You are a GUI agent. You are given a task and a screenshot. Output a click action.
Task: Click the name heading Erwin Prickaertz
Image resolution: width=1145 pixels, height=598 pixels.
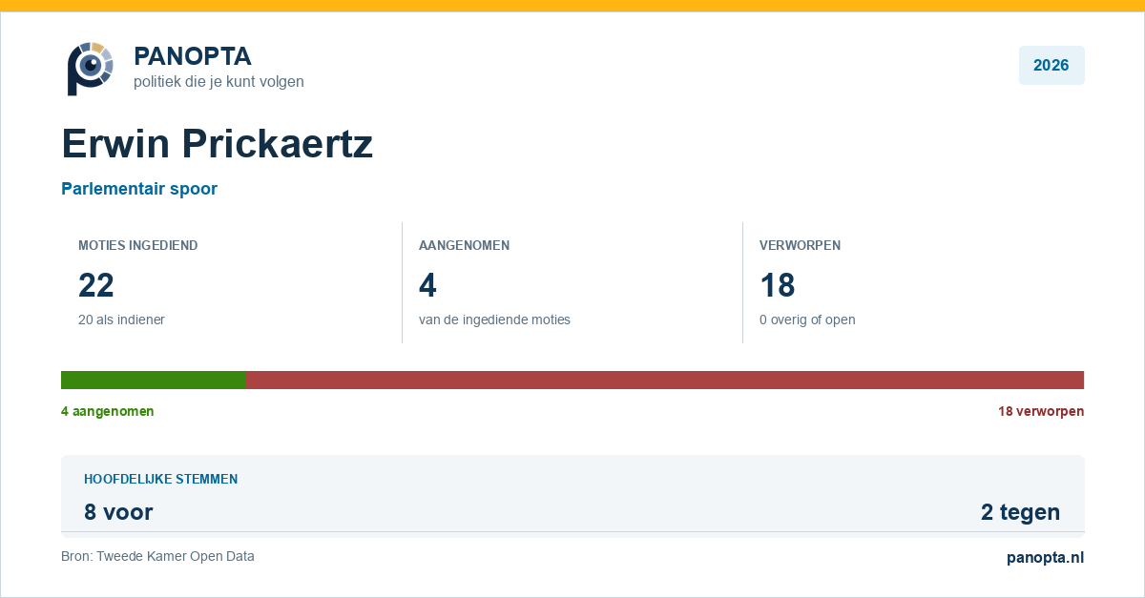(x=218, y=144)
